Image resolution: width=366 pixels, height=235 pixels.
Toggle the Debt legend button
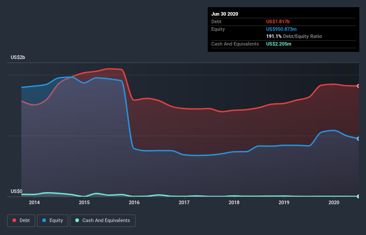click(21, 221)
